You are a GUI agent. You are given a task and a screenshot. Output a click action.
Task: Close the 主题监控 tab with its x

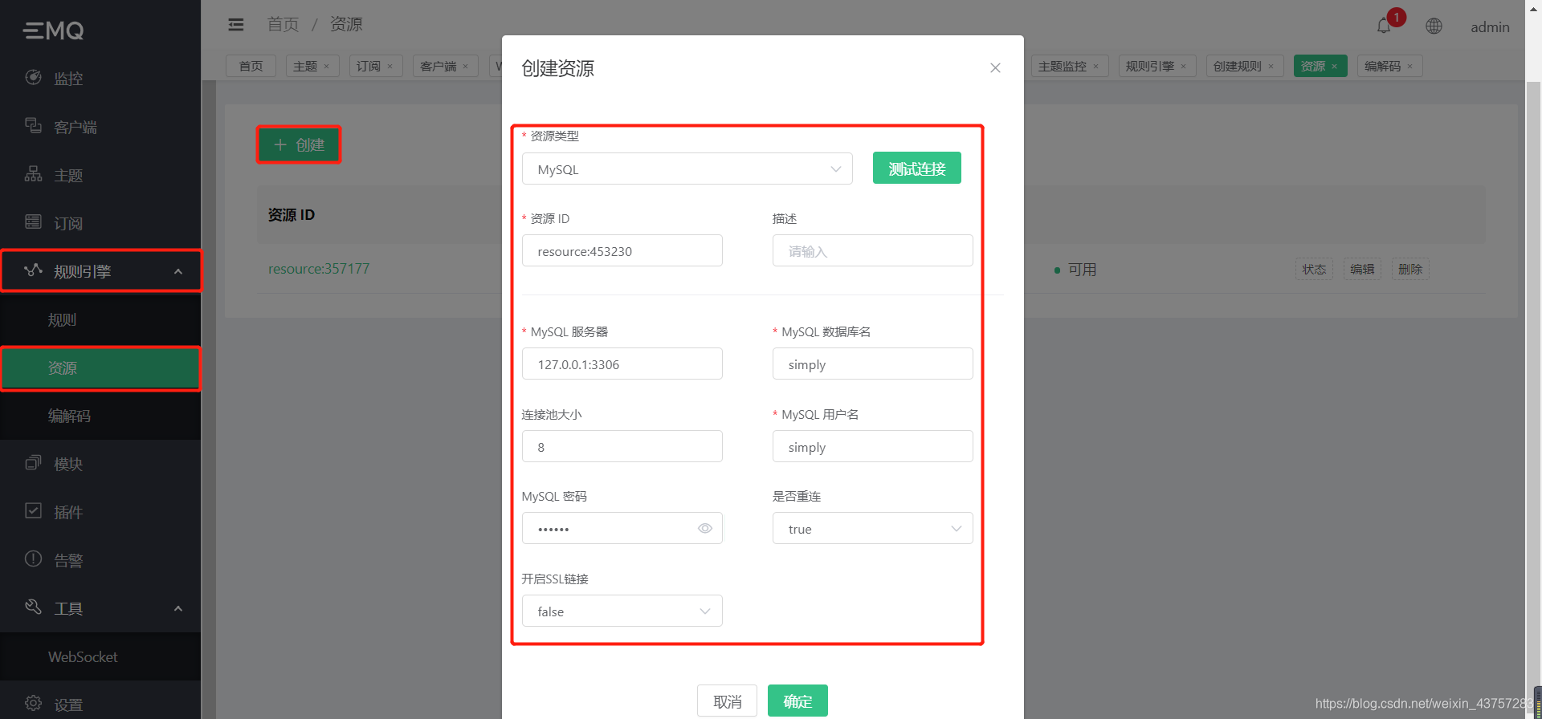pos(1096,67)
